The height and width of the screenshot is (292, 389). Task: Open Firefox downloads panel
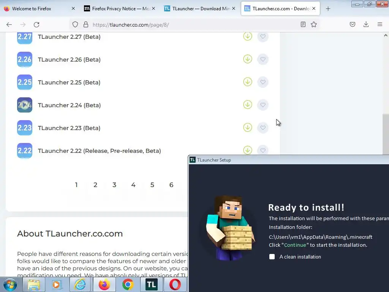click(366, 24)
